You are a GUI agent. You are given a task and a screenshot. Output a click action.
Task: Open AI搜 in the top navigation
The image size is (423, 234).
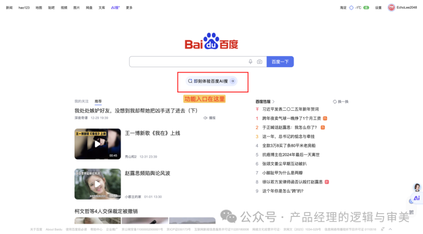tap(115, 8)
